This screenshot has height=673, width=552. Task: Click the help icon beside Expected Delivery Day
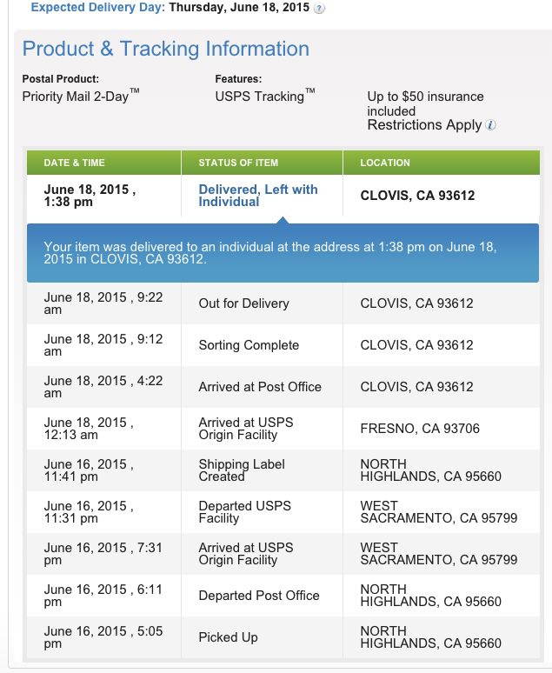(320, 9)
